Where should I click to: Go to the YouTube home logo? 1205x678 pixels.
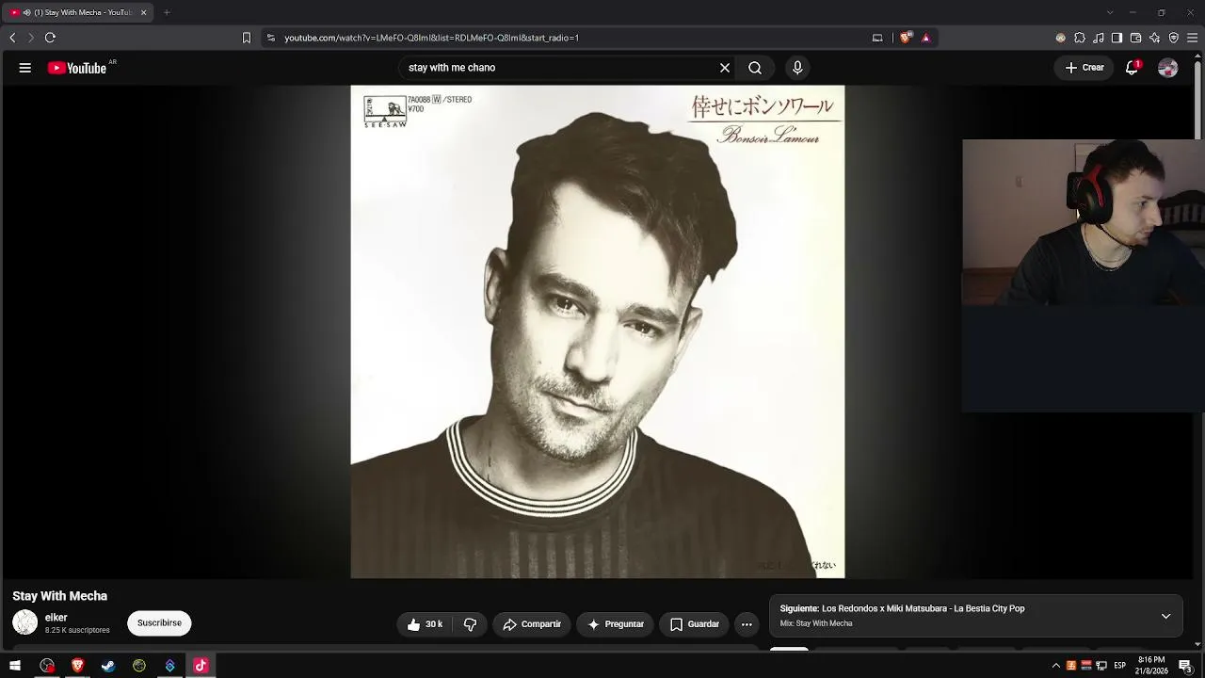(77, 68)
